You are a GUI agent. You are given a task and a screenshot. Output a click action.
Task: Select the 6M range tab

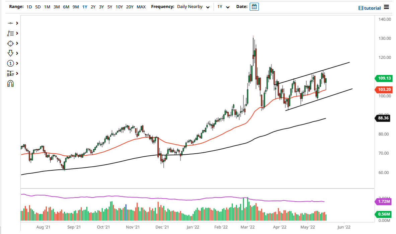(x=65, y=6)
